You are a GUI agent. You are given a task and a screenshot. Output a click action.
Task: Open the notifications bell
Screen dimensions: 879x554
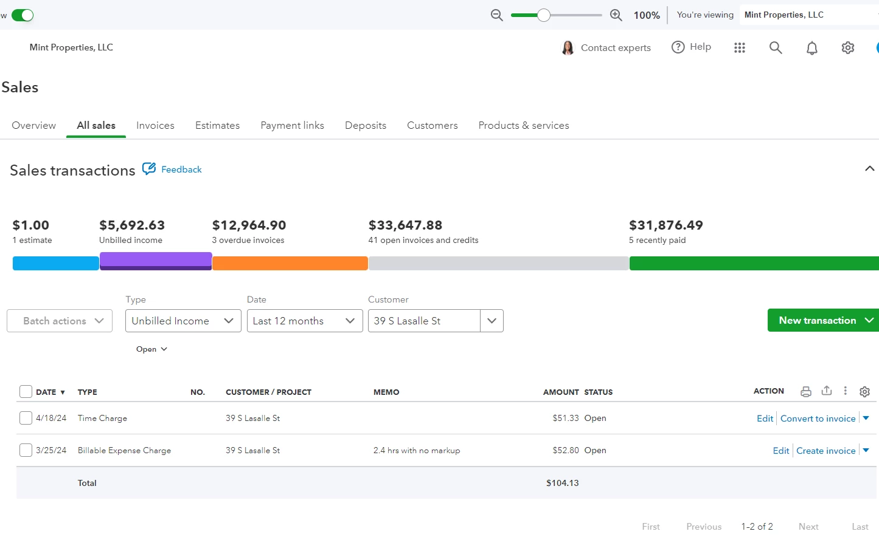coord(812,47)
